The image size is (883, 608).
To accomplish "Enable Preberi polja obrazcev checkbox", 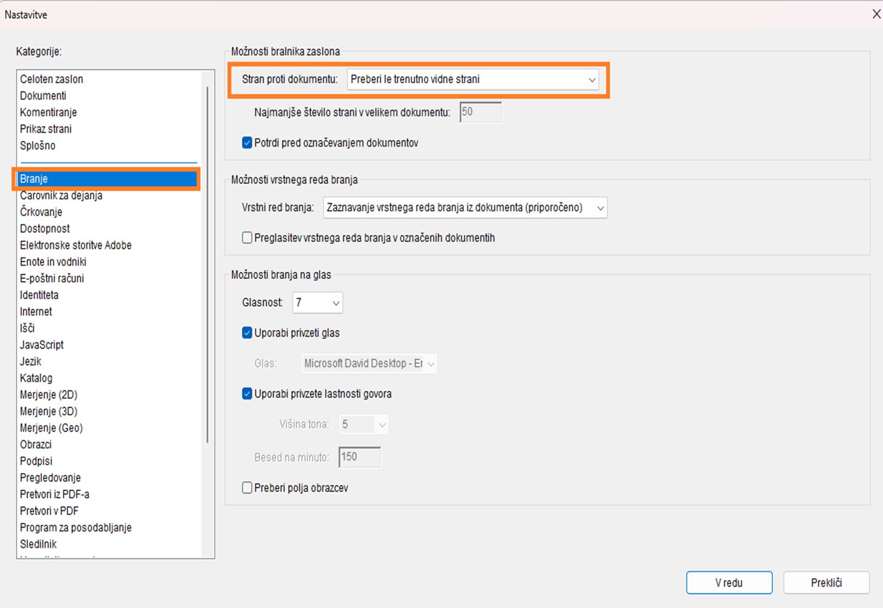I will 247,488.
